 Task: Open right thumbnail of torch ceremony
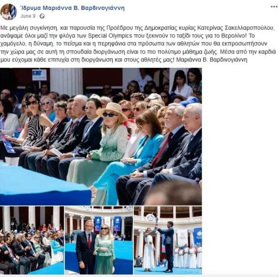click(x=168, y=240)
